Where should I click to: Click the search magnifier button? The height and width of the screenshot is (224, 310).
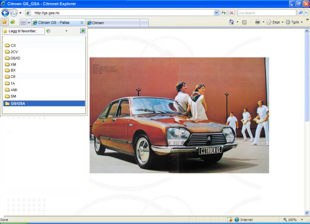[301, 13]
